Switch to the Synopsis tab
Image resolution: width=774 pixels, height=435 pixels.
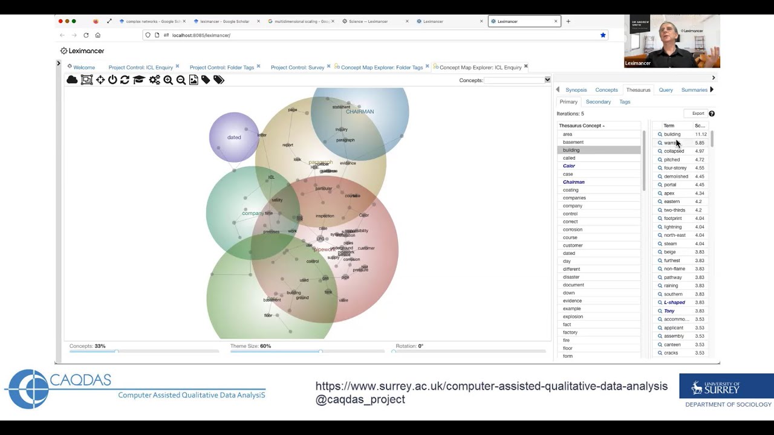pos(576,90)
